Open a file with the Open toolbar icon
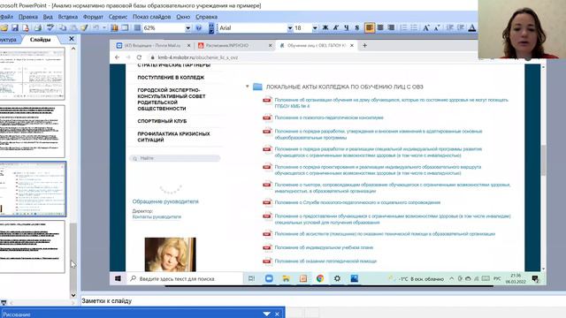 [4, 27]
